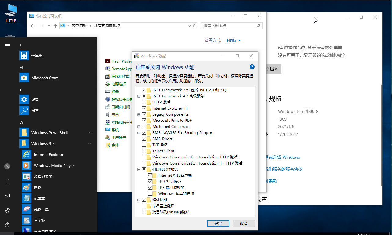Image resolution: width=392 pixels, height=235 pixels.
Task: Launch Windows Media Player from Start menu
Action: click(27, 165)
